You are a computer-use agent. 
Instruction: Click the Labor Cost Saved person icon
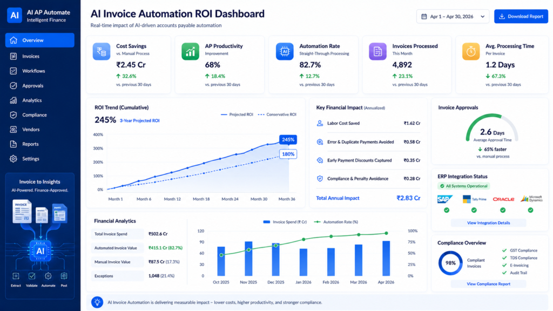coord(320,124)
